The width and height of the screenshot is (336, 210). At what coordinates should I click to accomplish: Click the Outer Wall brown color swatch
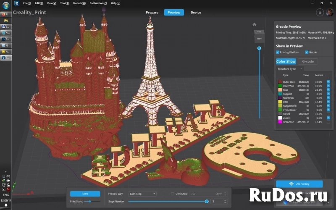pyautogui.click(x=280, y=82)
